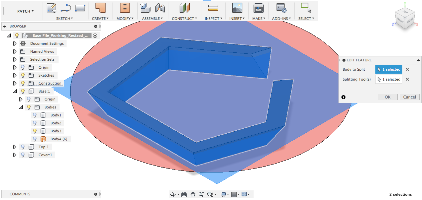This screenshot has height=200, width=422.
Task: Click the Grid and Snaps icon
Action: click(x=234, y=194)
